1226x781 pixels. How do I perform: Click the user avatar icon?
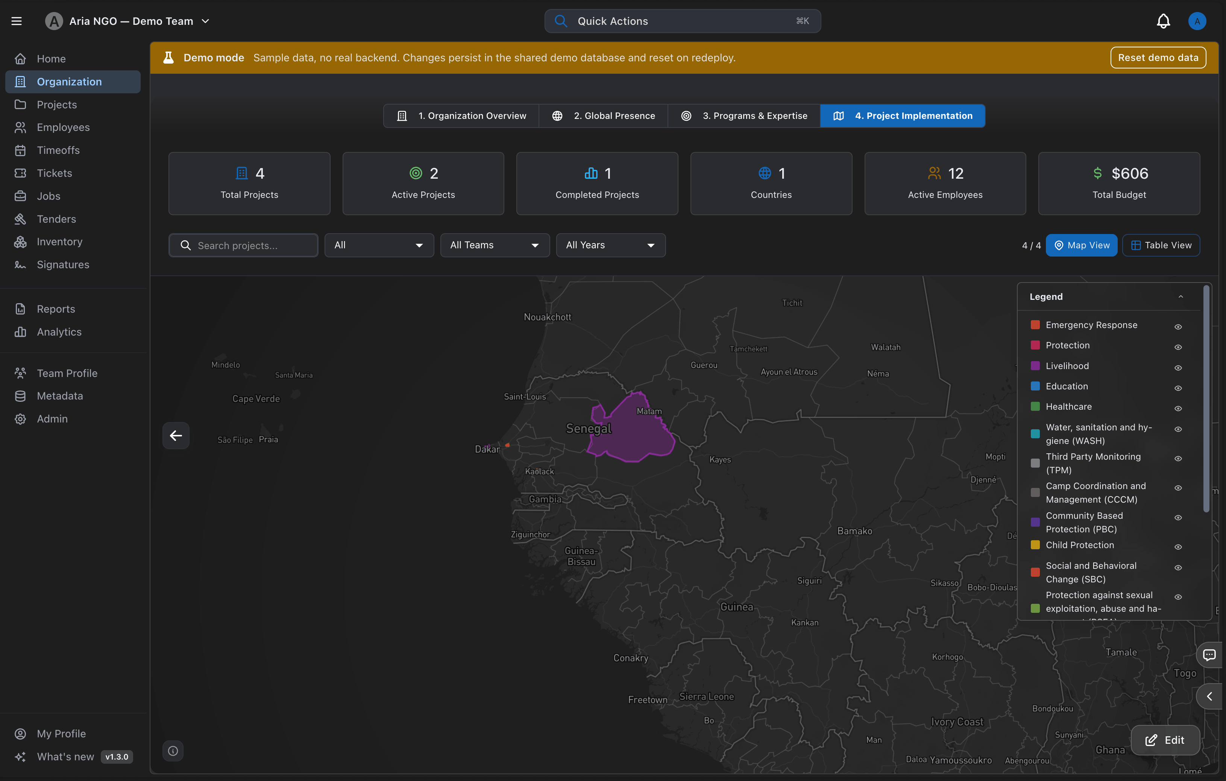1197,21
